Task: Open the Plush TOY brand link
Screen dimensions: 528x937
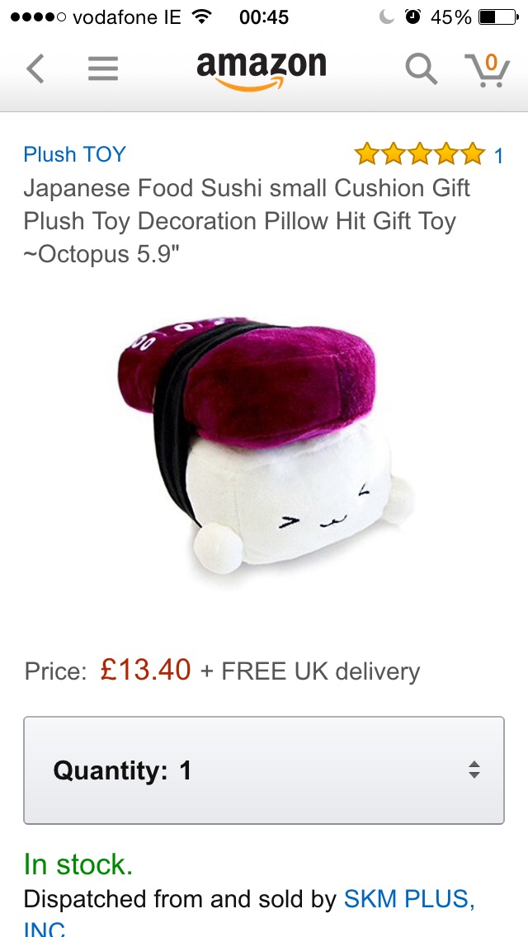Action: (x=75, y=154)
